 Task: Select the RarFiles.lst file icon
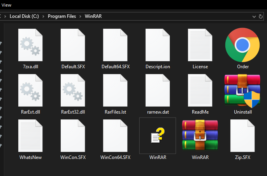(x=115, y=90)
